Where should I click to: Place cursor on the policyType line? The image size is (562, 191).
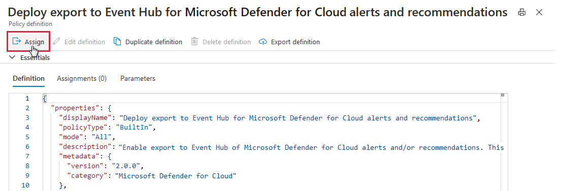(109, 127)
